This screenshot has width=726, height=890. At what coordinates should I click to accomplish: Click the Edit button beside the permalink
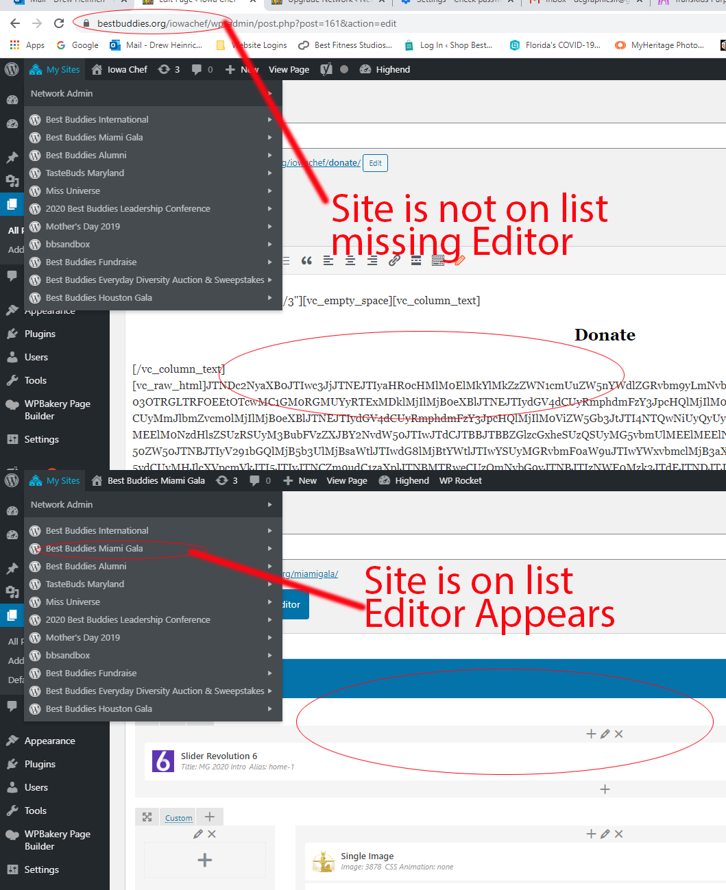coord(375,163)
